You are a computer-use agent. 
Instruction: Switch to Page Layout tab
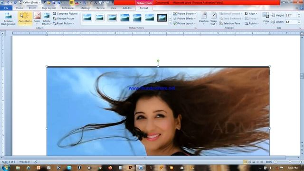48,8
